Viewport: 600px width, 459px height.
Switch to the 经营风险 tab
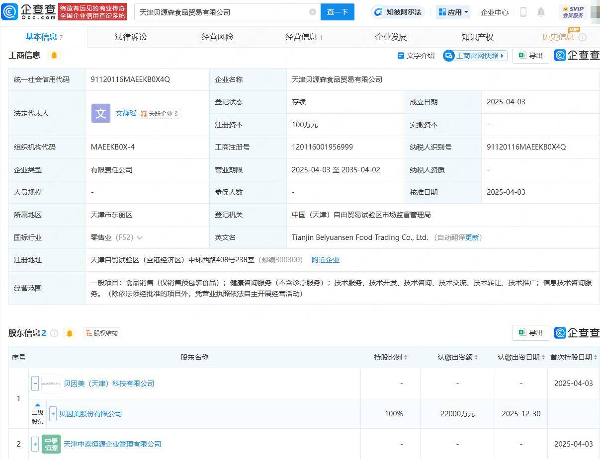click(x=217, y=37)
